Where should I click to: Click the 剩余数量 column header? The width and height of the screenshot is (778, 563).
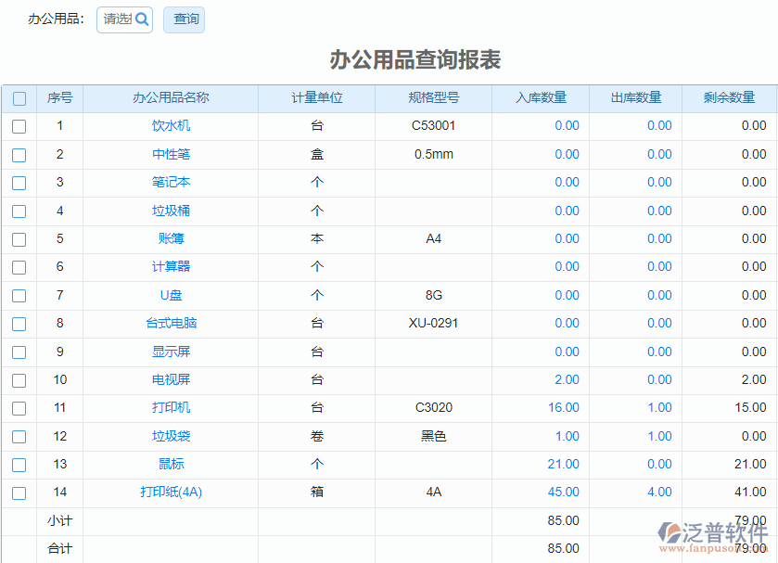tap(729, 98)
